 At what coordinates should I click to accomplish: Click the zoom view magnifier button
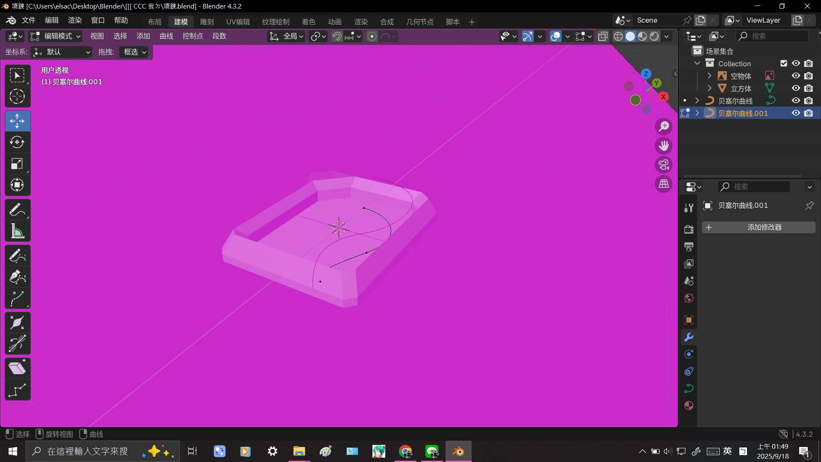(x=664, y=127)
